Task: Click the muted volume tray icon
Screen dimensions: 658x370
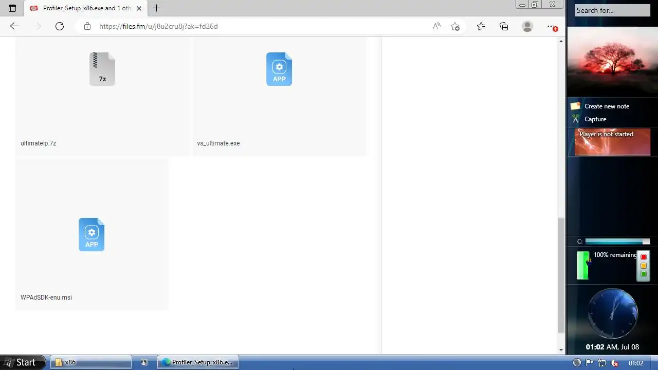Action: point(614,363)
